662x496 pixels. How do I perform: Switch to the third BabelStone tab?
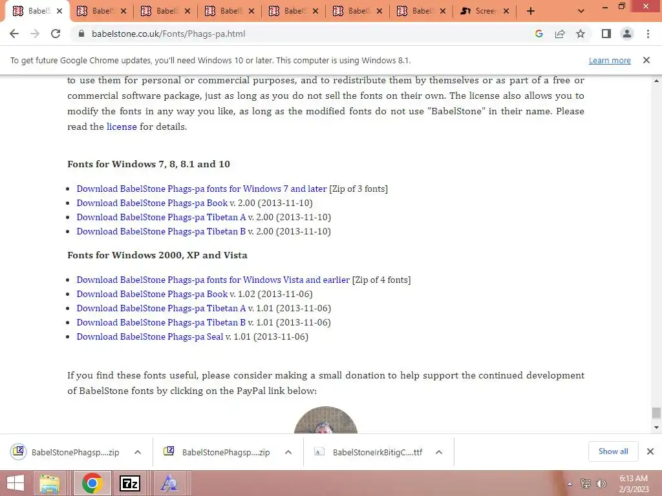[165, 11]
